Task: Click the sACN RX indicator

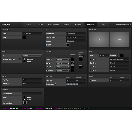Action: click(x=77, y=109)
